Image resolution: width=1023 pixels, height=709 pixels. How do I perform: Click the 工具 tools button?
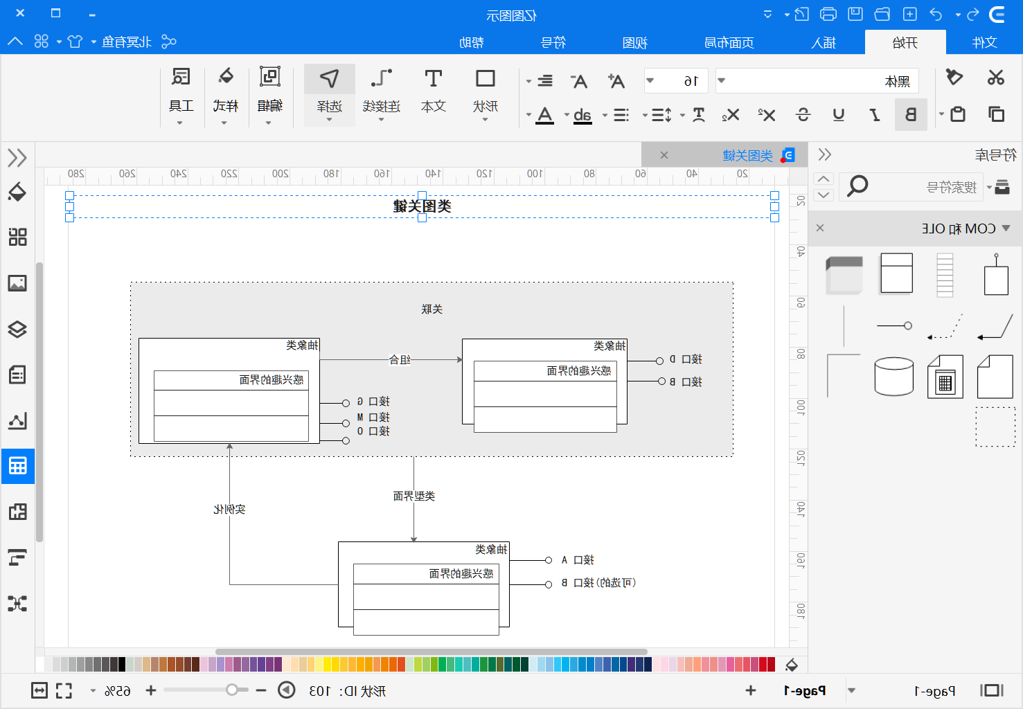pos(181,94)
